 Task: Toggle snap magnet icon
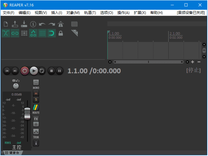(51, 33)
